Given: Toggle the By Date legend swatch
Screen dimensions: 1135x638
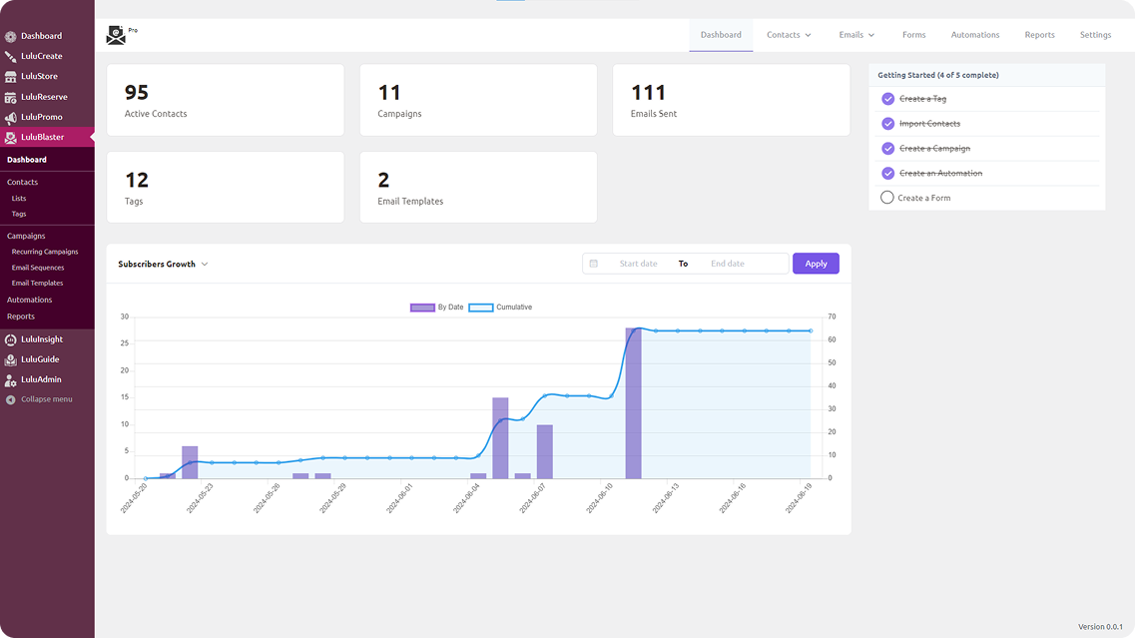Looking at the screenshot, I should coord(422,308).
